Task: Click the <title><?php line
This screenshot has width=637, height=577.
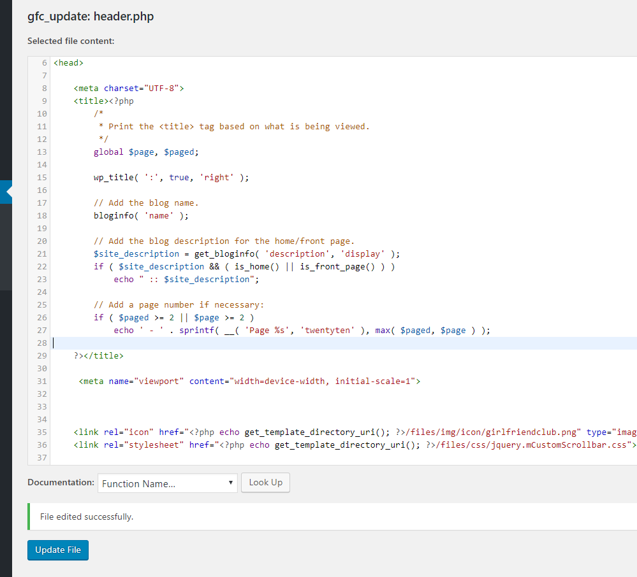Action: click(103, 101)
